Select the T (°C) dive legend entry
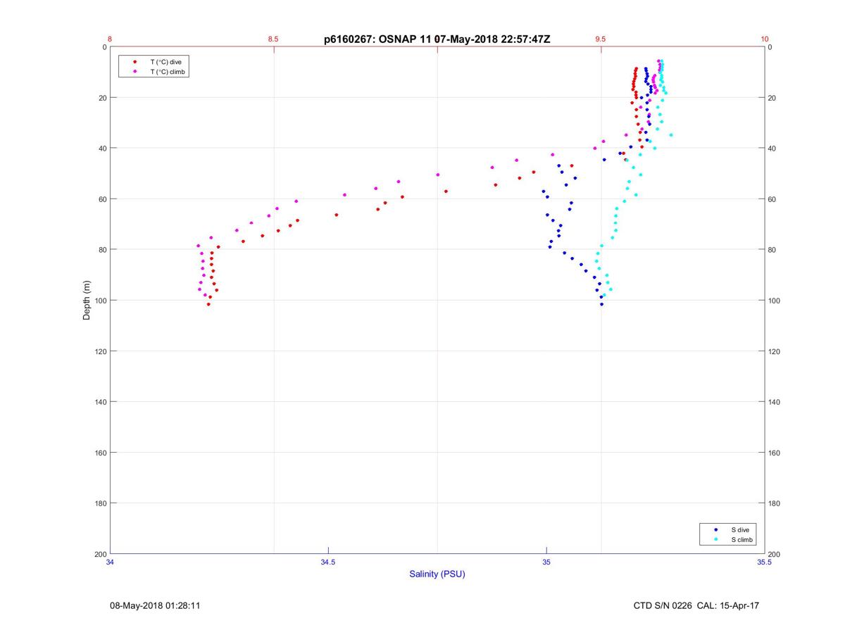The height and width of the screenshot is (623, 845). point(165,62)
